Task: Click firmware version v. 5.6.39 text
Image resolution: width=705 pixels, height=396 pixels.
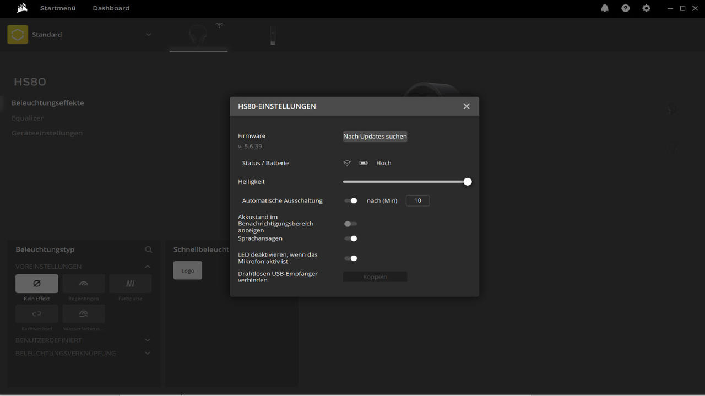Action: point(250,147)
